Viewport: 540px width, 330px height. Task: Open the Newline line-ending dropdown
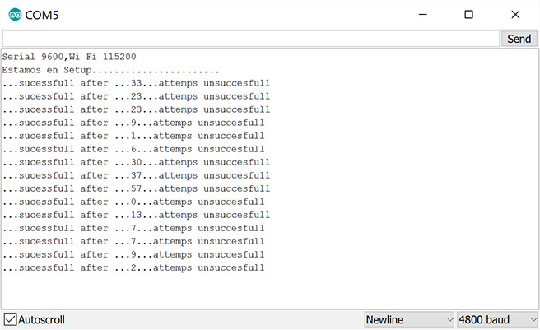(x=409, y=319)
